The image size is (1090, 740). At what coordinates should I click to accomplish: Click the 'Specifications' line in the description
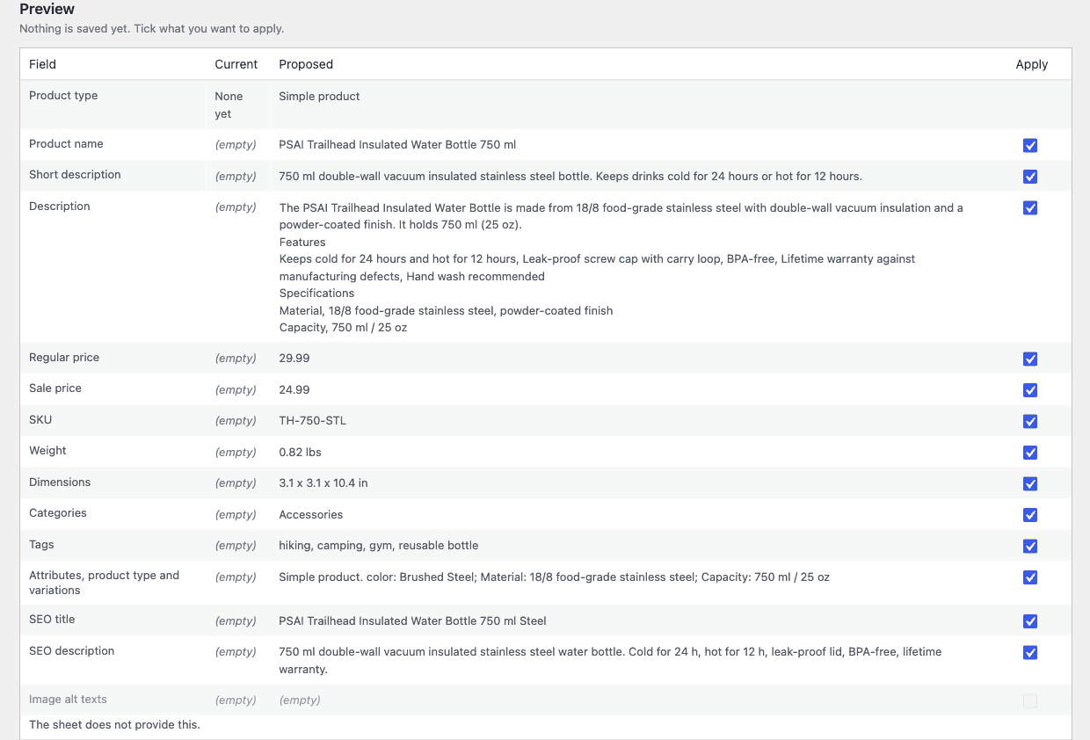tap(316, 294)
